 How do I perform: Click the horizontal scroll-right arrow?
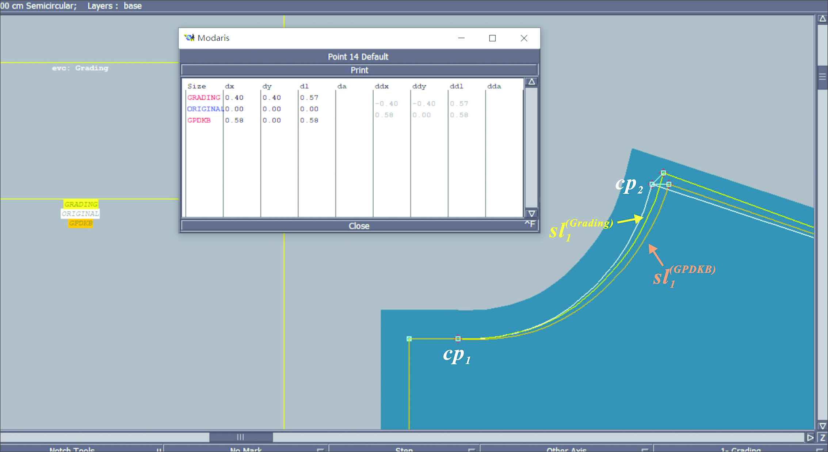pyautogui.click(x=810, y=437)
